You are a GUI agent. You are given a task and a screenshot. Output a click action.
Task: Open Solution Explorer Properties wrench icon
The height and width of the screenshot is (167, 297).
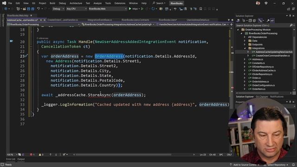[268, 20]
